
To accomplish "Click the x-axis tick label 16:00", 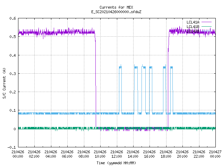I will pyautogui.click(x=149, y=156).
